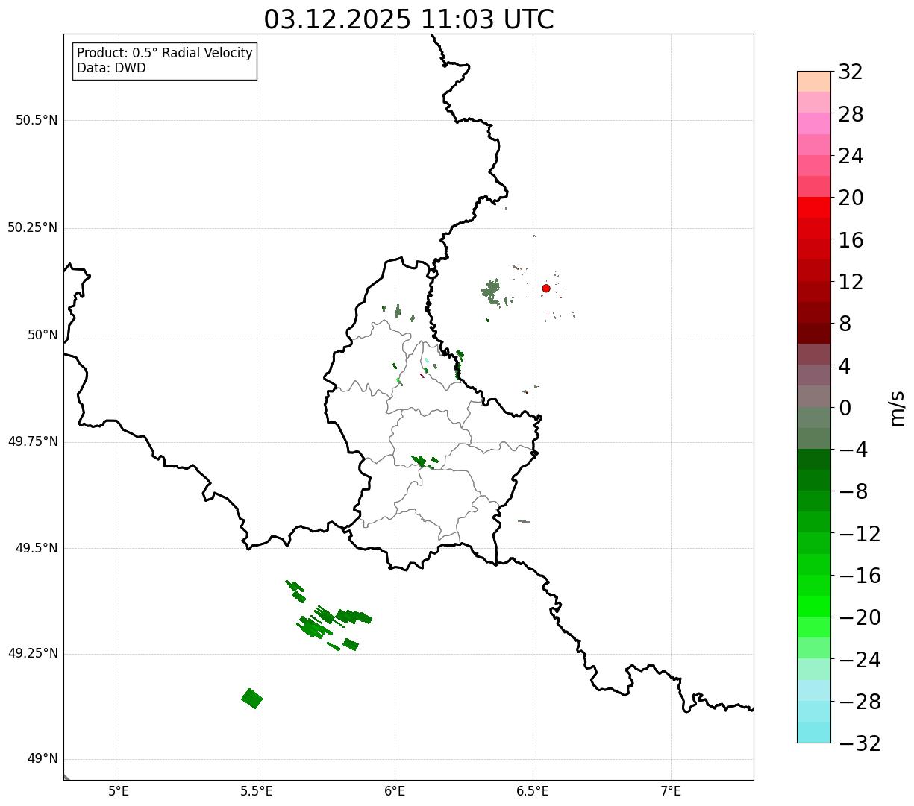This screenshot has width=914, height=806.
Task: Click the colorbar tick label 12
Action: [851, 282]
